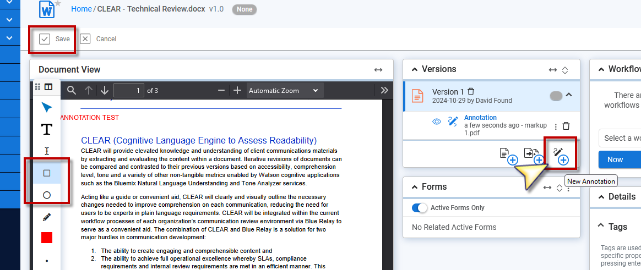Viewport: 641px width, 270px height.
Task: Go to next page with down arrow
Action: point(105,90)
